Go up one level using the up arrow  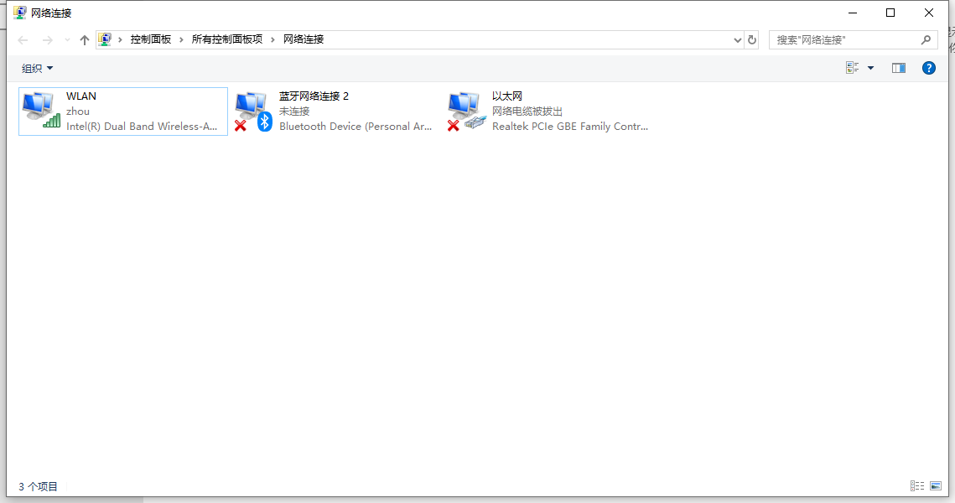84,39
